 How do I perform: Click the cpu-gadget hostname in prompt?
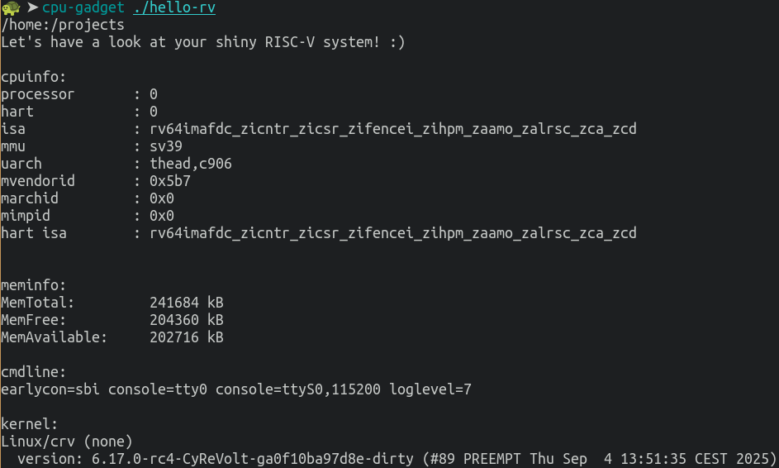tap(83, 7)
